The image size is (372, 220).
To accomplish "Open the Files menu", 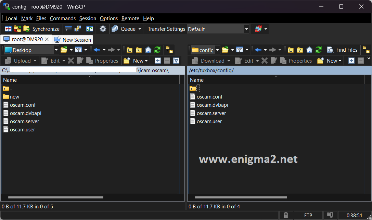I will 41,18.
